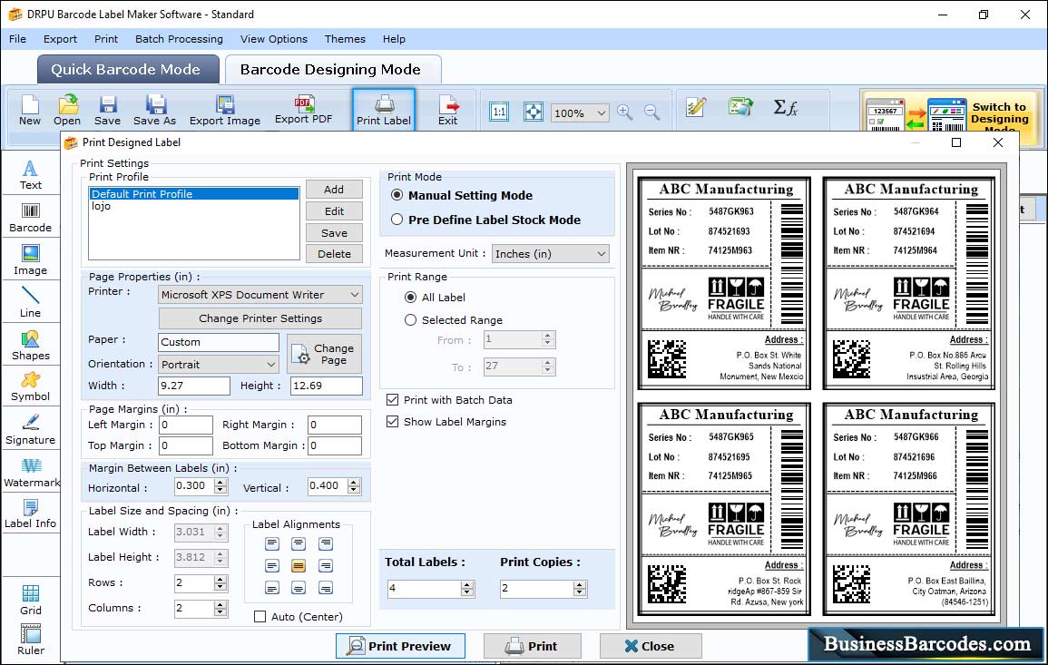The width and height of the screenshot is (1048, 665).
Task: Create a New label from toolbar
Action: coord(29,111)
